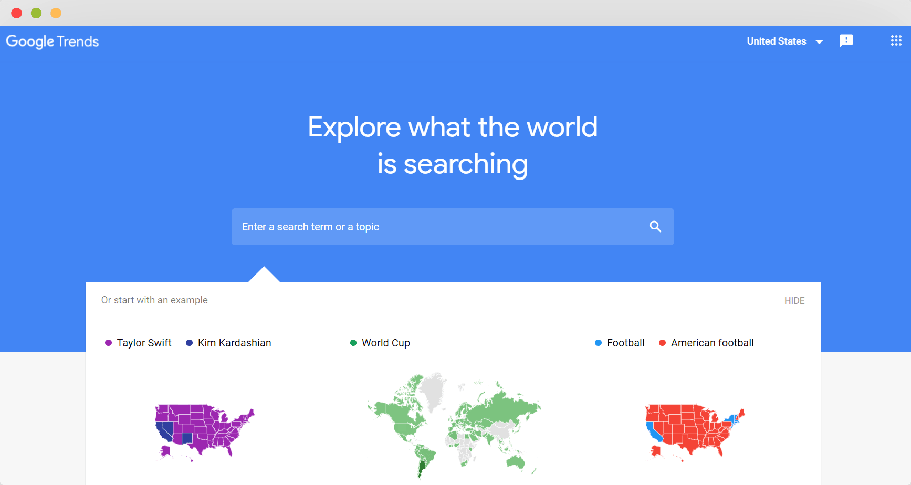Click the Football example term

coord(625,343)
